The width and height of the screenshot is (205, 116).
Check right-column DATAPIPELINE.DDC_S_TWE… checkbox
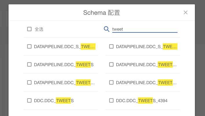point(111,46)
